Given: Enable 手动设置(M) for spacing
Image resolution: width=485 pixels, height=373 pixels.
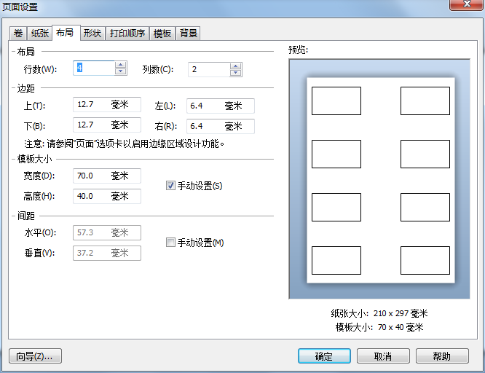Looking at the screenshot, I should [x=171, y=243].
